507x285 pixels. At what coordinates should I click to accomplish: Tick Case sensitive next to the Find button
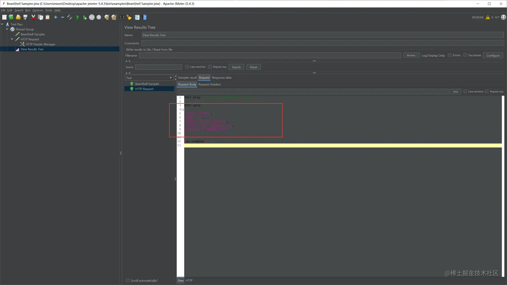pos(465,91)
